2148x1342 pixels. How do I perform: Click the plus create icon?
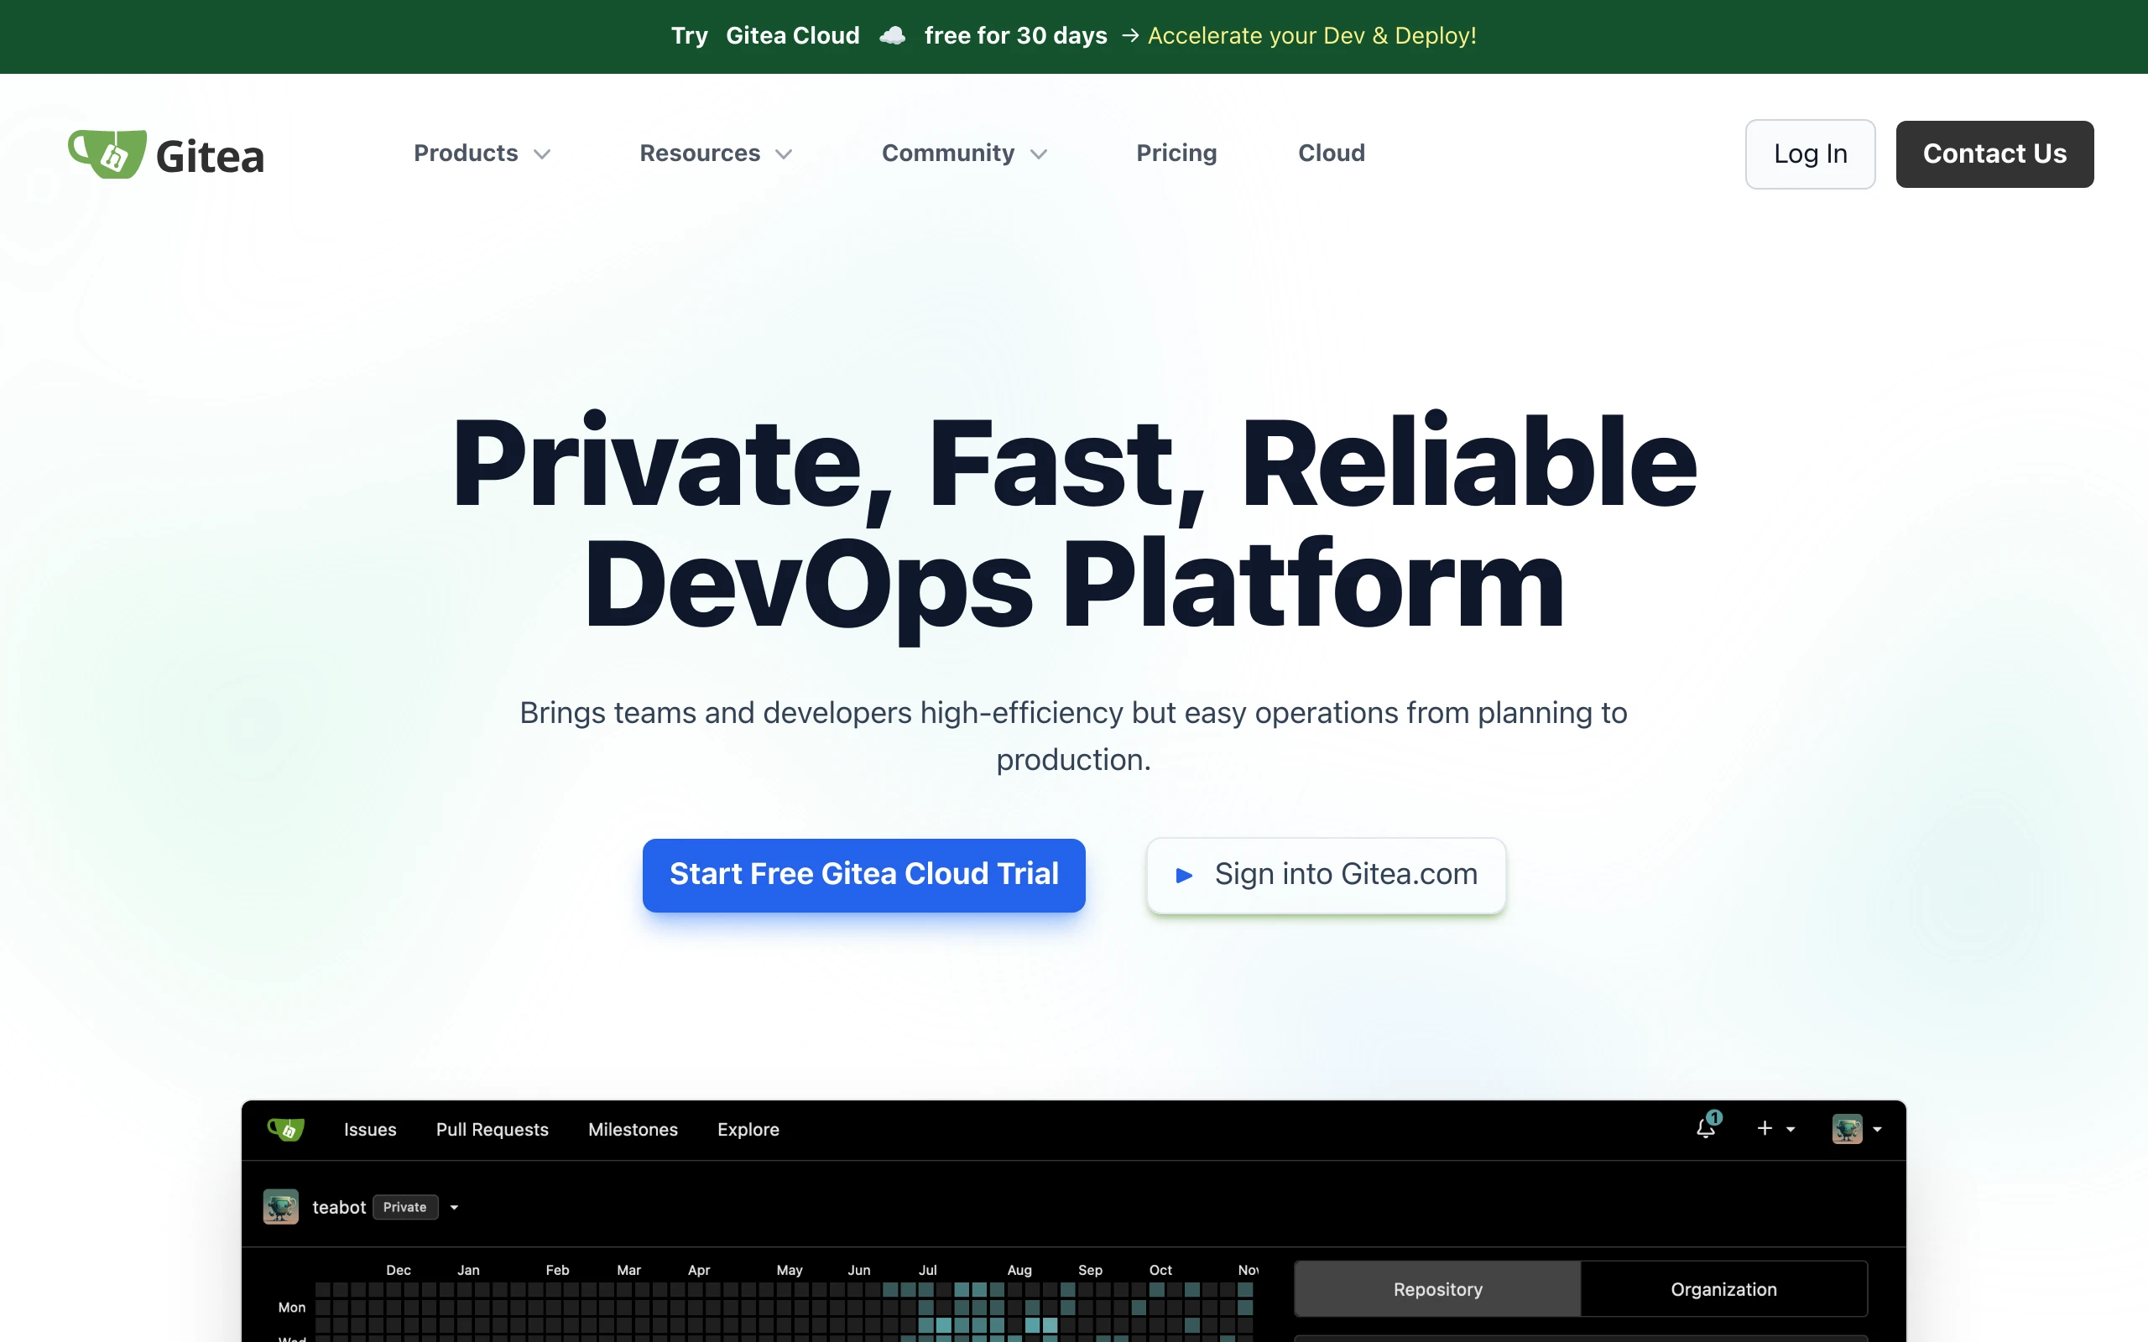[1765, 1128]
